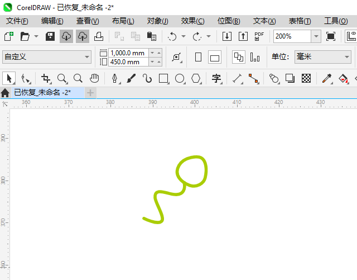Select the Rectangle tool
357x280 pixels.
tap(163, 79)
